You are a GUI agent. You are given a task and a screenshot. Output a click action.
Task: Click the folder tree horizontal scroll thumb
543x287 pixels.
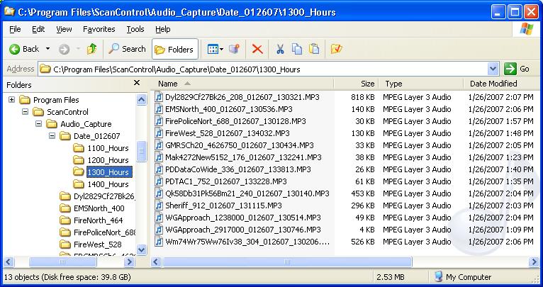click(x=62, y=262)
